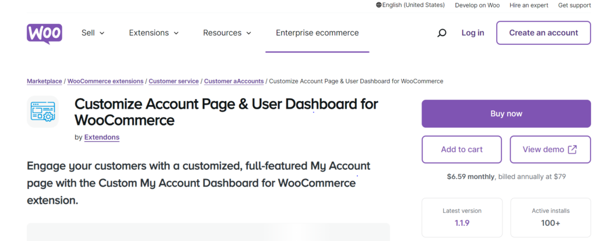Viewport: 597px width, 241px height.
Task: Click the globe language icon
Action: click(378, 5)
